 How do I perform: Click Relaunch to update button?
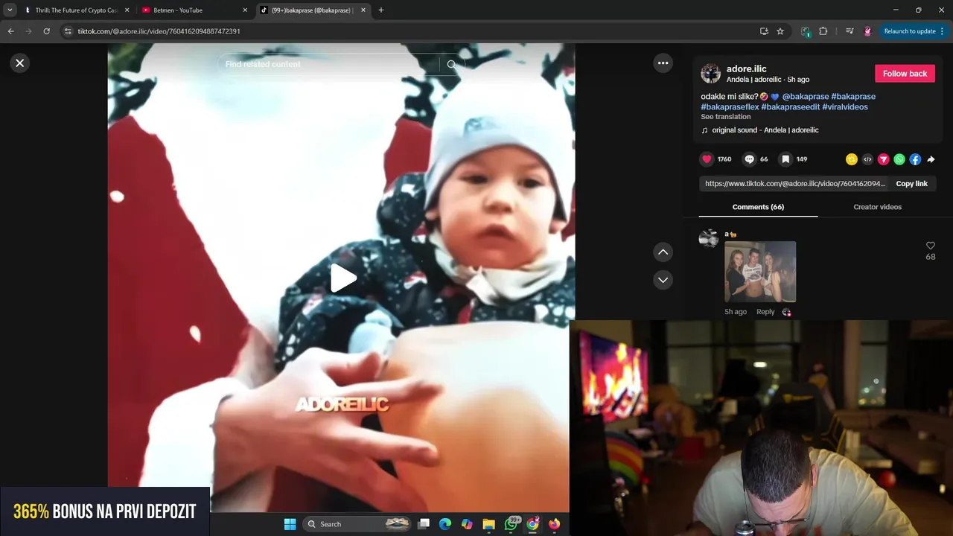click(910, 31)
